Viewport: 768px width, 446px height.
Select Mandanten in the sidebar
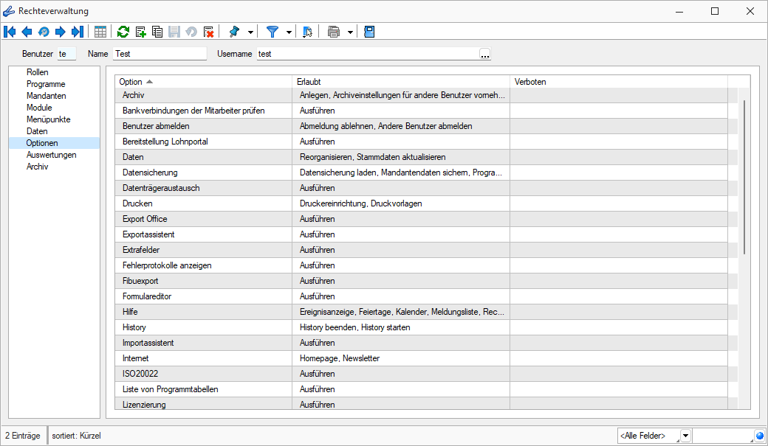46,95
